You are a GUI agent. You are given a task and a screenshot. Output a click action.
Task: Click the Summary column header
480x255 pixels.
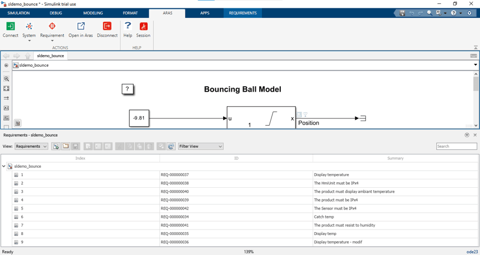tap(396, 158)
